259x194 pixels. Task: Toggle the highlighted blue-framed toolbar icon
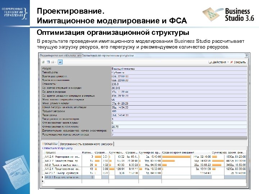(60, 62)
